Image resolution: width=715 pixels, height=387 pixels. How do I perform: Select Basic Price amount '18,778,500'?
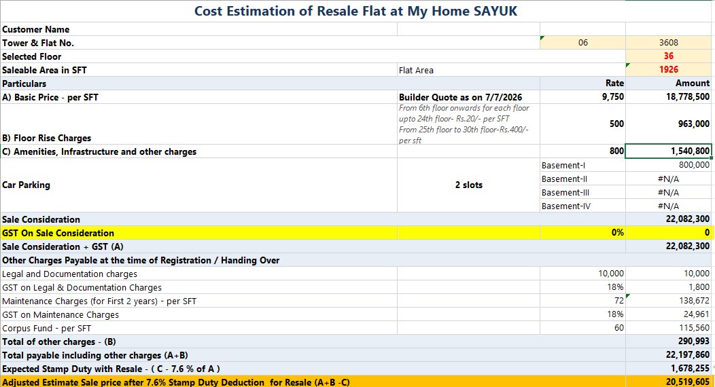[x=669, y=97]
